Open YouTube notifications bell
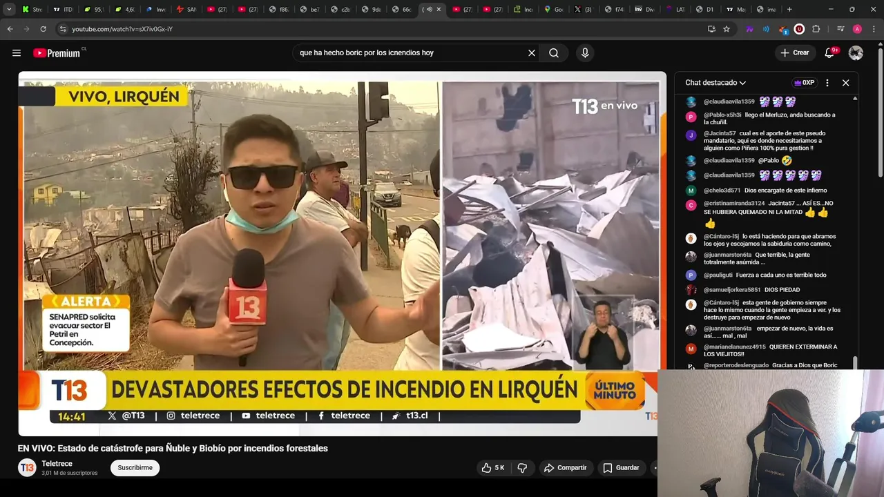Viewport: 884px width, 497px height. coord(830,53)
